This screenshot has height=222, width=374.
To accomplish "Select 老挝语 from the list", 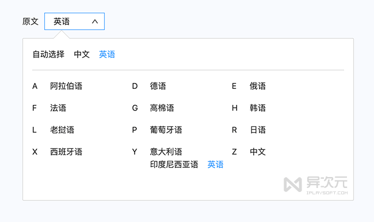I will [62, 130].
